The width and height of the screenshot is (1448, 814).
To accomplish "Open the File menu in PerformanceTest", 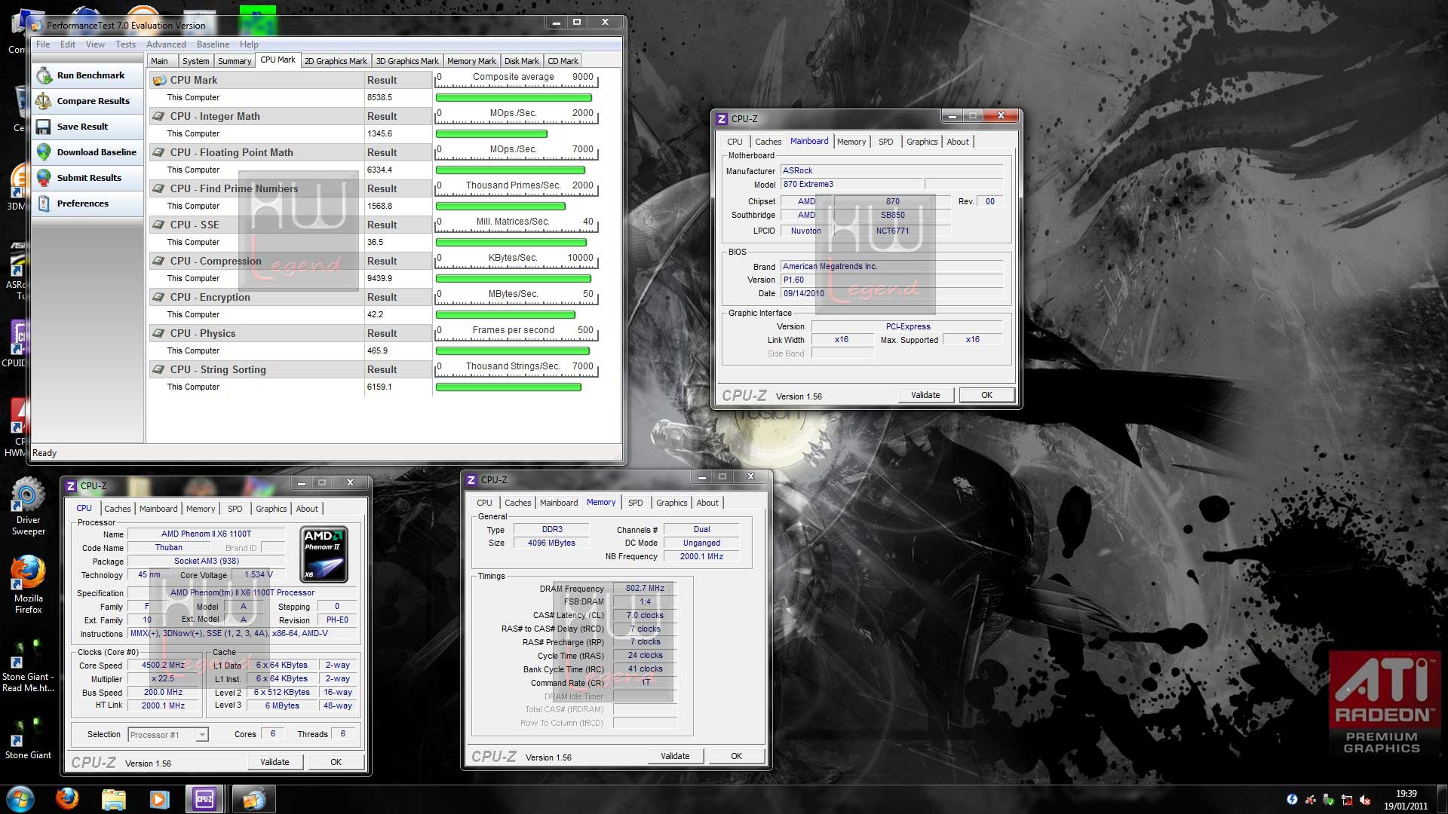I will pyautogui.click(x=43, y=44).
